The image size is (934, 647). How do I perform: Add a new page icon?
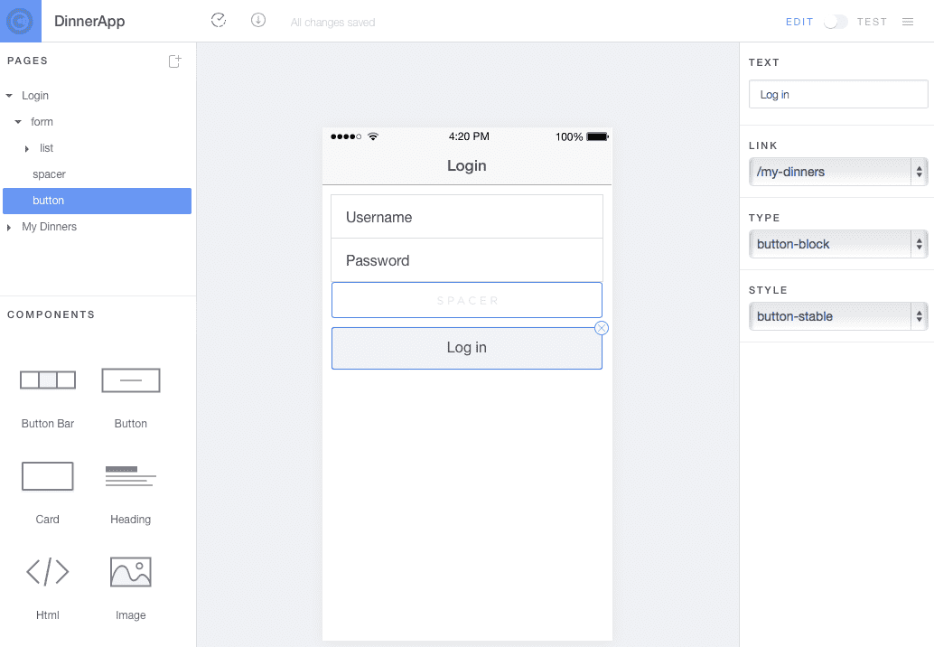(174, 61)
